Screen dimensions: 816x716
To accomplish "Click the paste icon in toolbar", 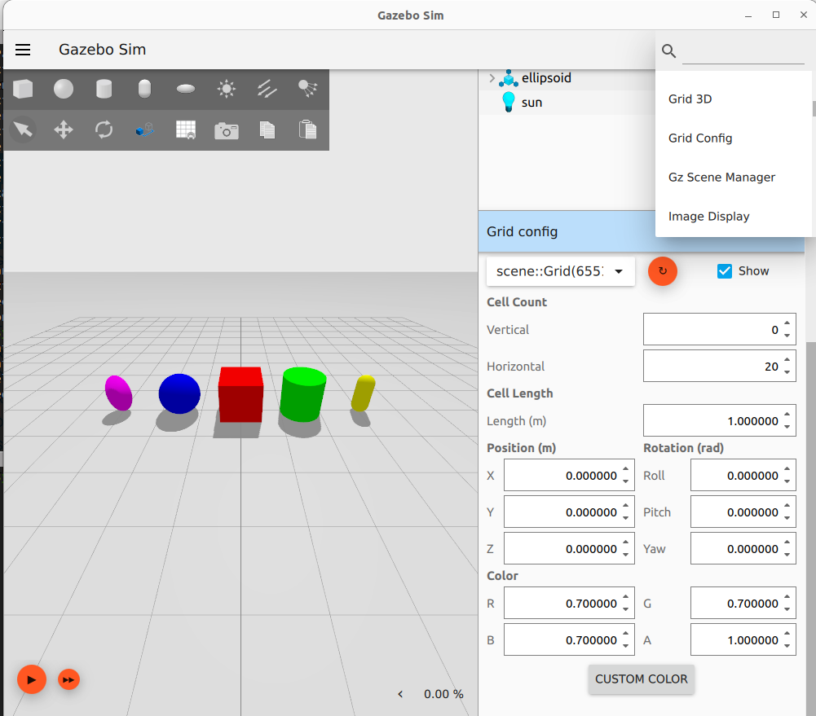I will pos(307,130).
